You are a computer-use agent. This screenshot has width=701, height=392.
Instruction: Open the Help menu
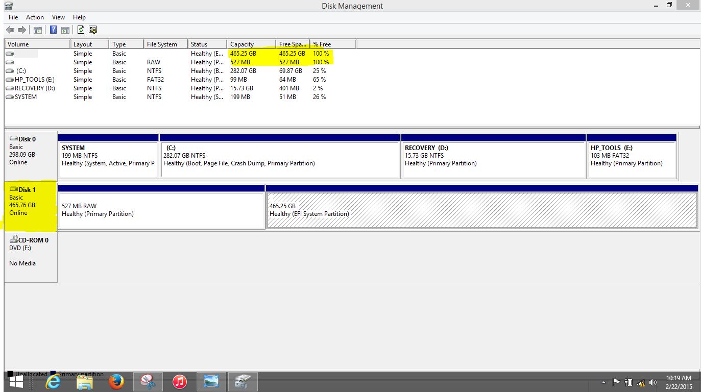point(79,17)
